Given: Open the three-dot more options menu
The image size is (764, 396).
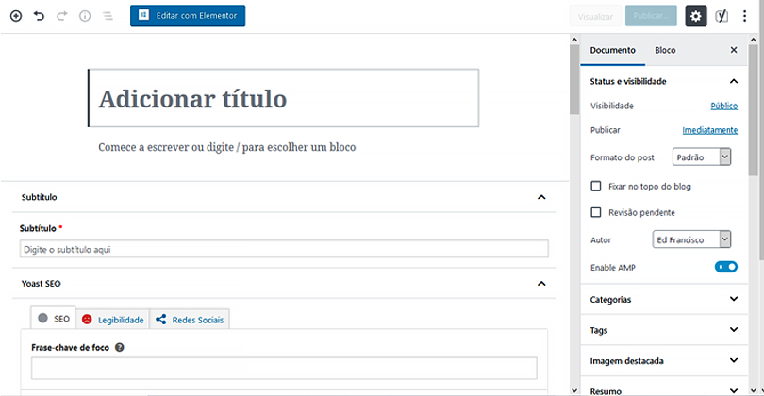Looking at the screenshot, I should (x=744, y=16).
